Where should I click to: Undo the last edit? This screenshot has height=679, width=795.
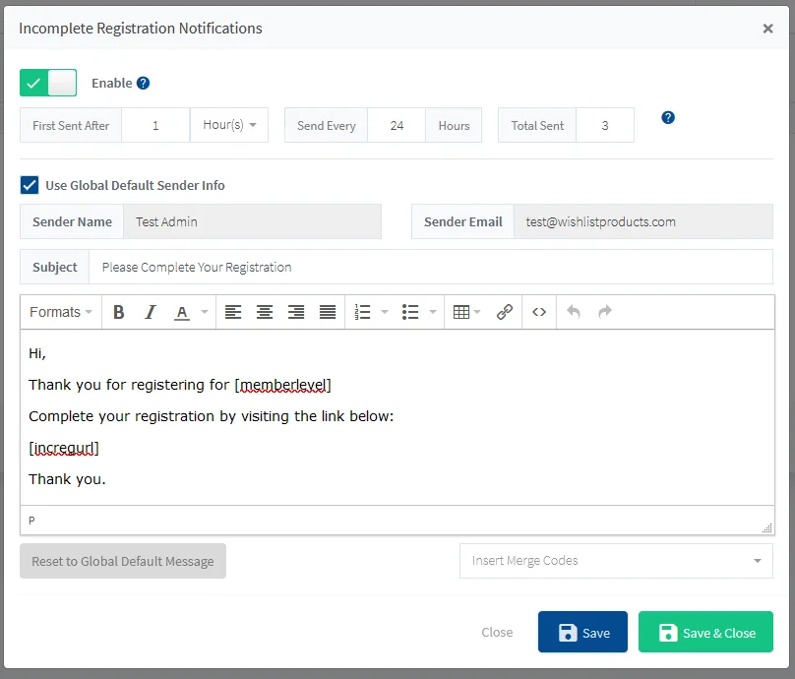coord(574,312)
